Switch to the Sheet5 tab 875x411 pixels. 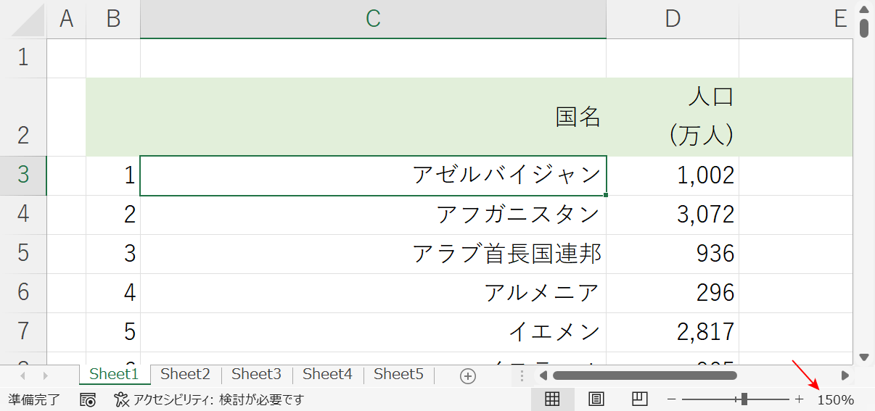click(x=398, y=374)
